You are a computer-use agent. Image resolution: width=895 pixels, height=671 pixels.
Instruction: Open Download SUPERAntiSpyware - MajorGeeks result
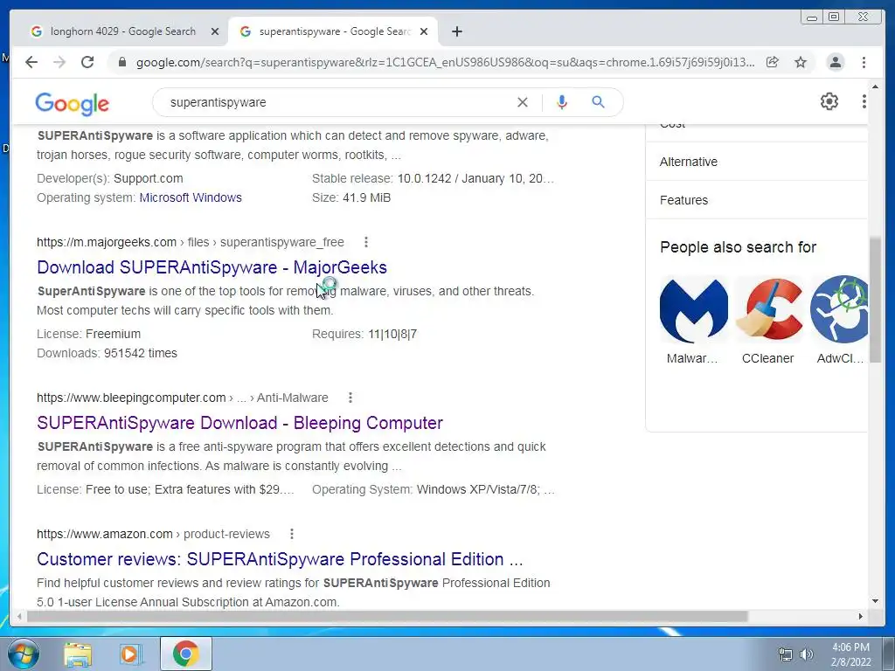212,267
